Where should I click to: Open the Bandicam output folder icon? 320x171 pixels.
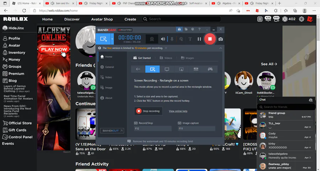coord(186,29)
